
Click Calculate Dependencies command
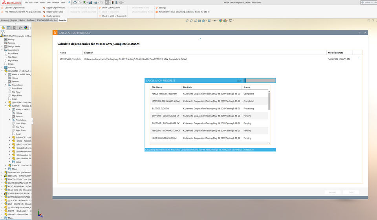(15, 8)
